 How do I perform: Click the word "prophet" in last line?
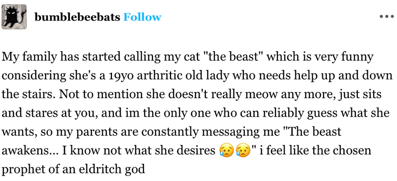pyautogui.click(x=25, y=169)
